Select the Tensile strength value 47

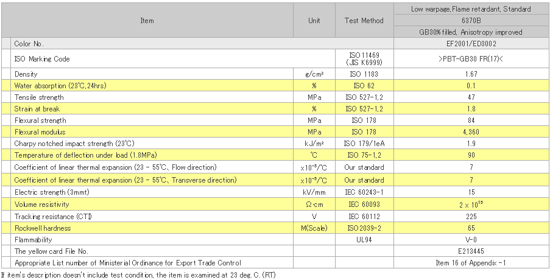coord(471,97)
